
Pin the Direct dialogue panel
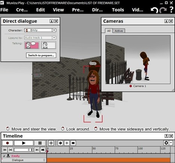51,21
